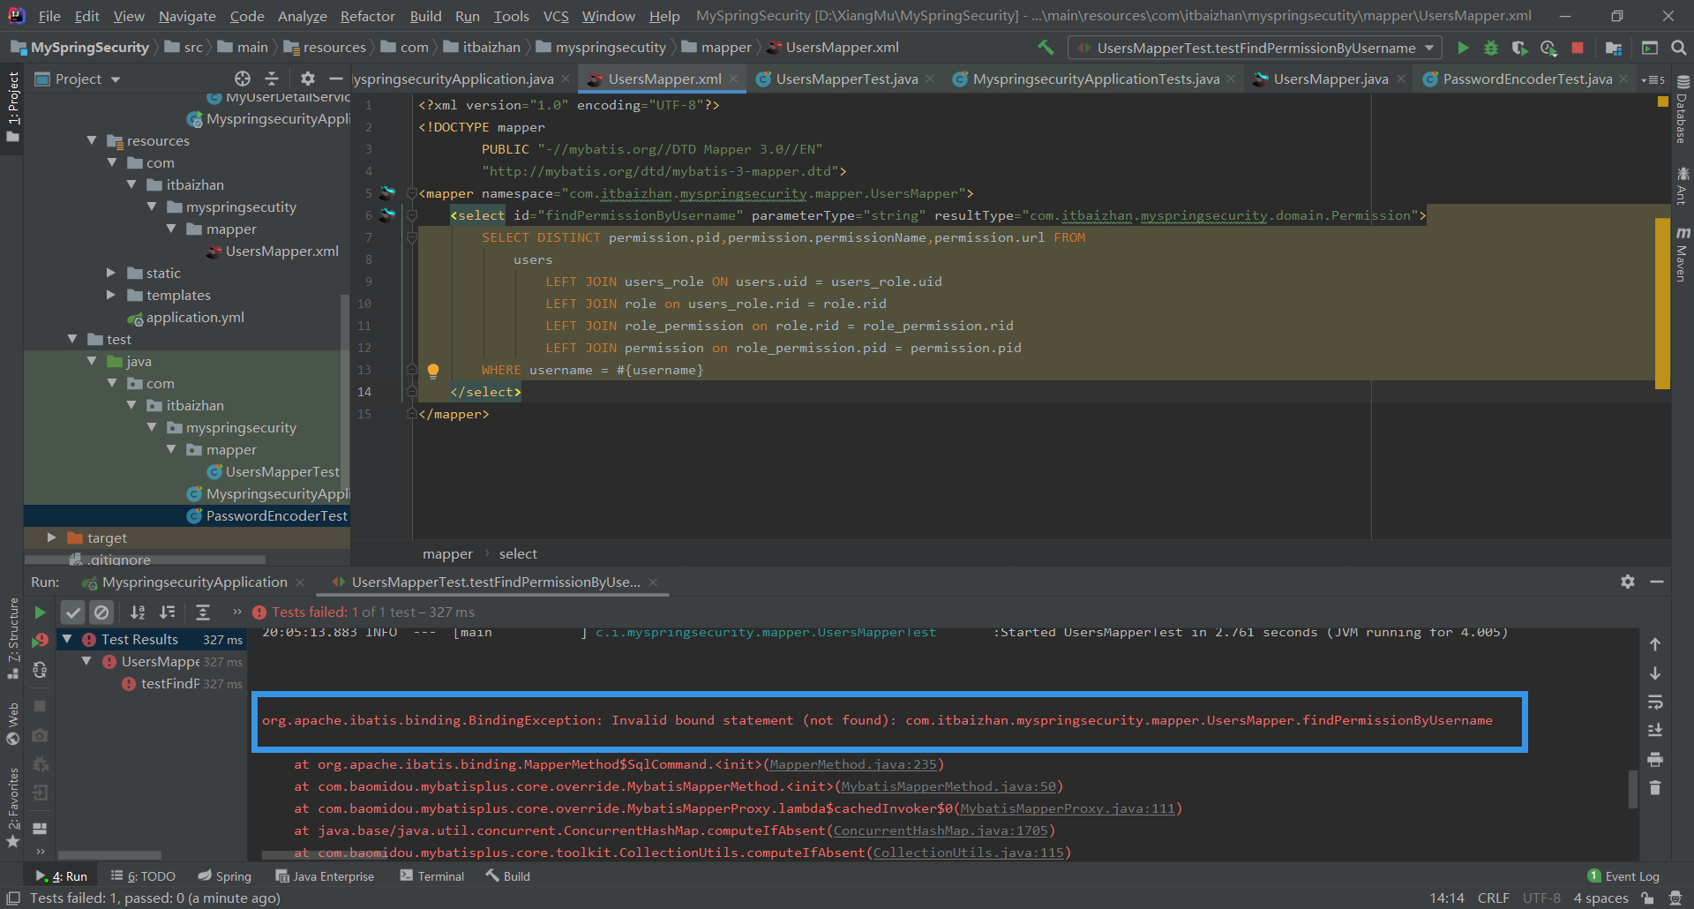The height and width of the screenshot is (909, 1694).
Task: Run with Coverage using the shield icon
Action: pyautogui.click(x=1519, y=48)
